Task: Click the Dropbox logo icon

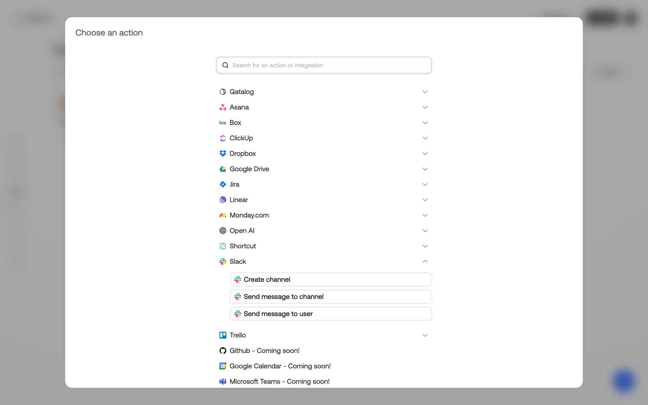Action: coord(223,154)
